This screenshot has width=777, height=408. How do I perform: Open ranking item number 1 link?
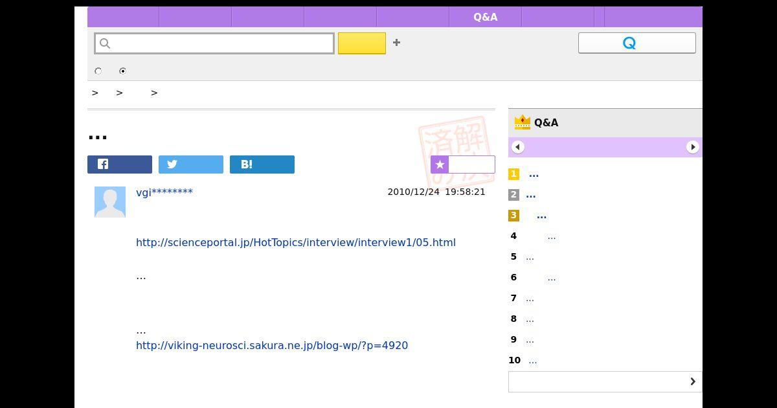(534, 174)
